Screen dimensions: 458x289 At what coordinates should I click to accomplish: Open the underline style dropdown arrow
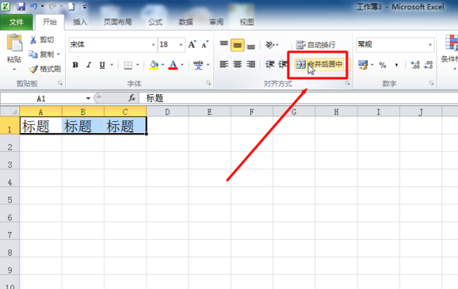112,65
